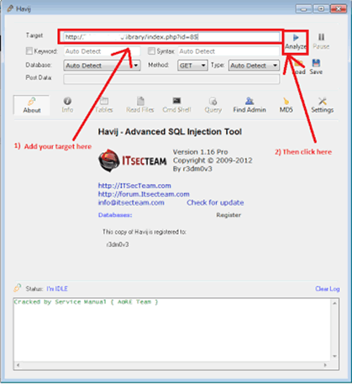The width and height of the screenshot is (352, 384).
Task: Open the Settings tools icon
Action: point(323,101)
